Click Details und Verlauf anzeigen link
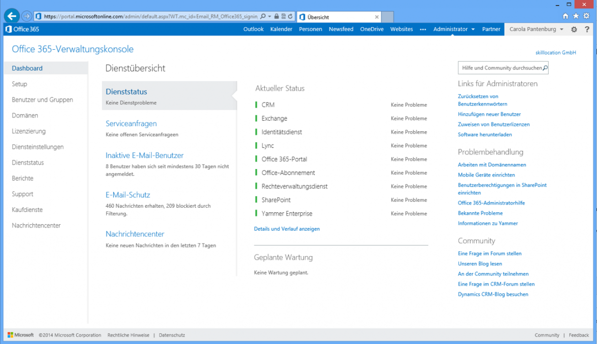Image resolution: width=597 pixels, height=344 pixels. [287, 229]
